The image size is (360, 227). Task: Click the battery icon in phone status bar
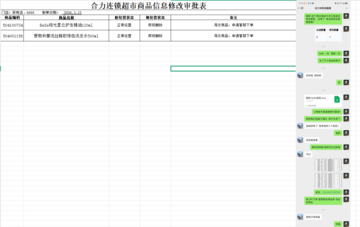[x=346, y=3]
